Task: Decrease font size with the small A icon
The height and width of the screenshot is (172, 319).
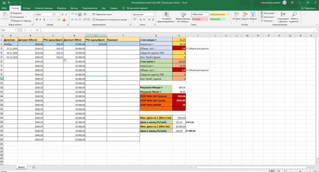Action: tap(66, 14)
